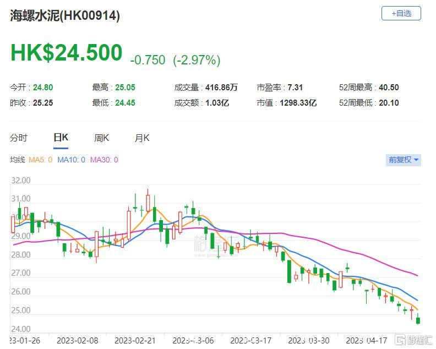Click the percent change (-2.97%)

(x=197, y=60)
